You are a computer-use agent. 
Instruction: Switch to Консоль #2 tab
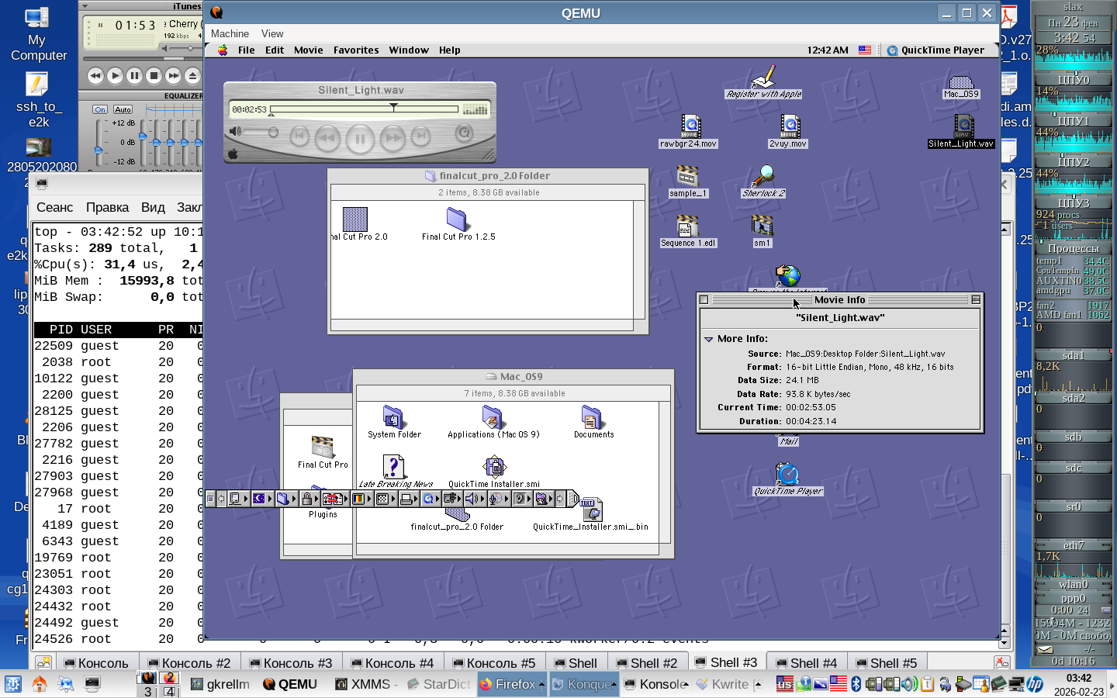coord(188,663)
